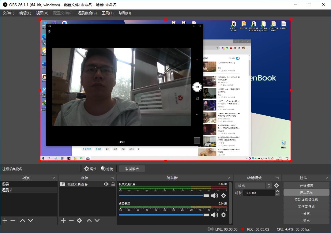Select 场景 in the scenes list
This screenshot has height=233, width=331.
(x=6, y=184)
